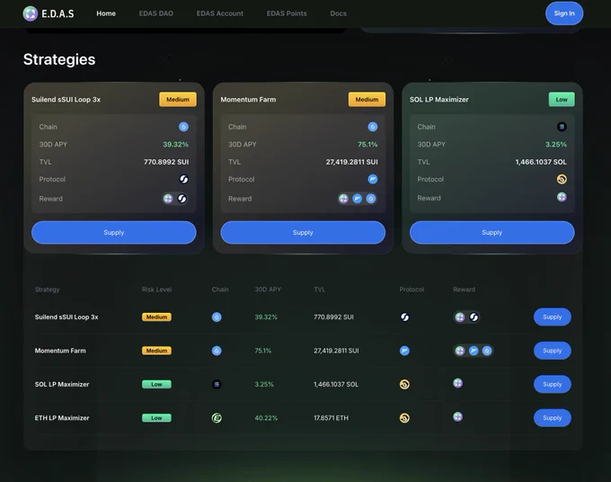This screenshot has width=611, height=482.
Task: Click Medium badge in Momentum Farm table row
Action: coord(156,351)
